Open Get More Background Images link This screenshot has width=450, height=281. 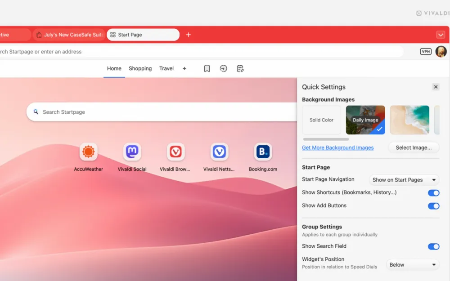(337, 147)
